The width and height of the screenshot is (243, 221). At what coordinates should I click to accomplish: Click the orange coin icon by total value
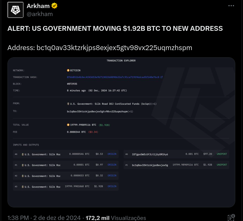pyautogui.click(x=68, y=125)
